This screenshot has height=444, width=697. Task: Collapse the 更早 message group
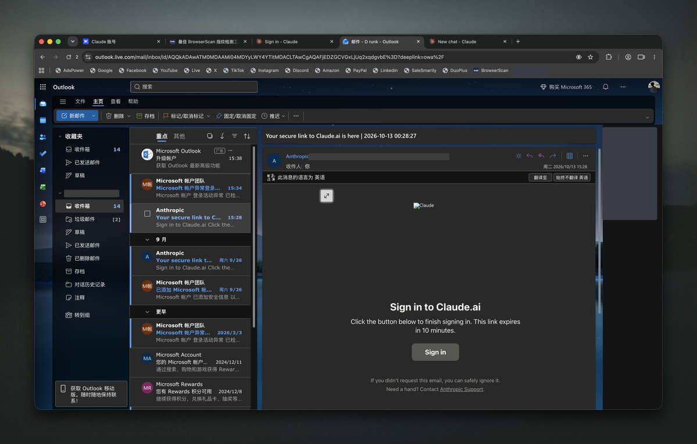point(147,312)
